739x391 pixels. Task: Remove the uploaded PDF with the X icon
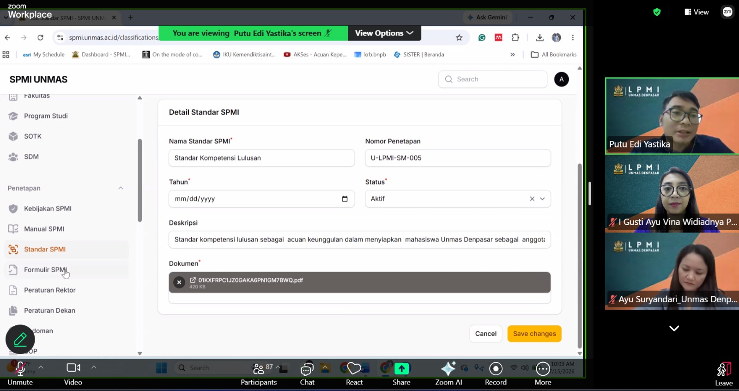179,282
